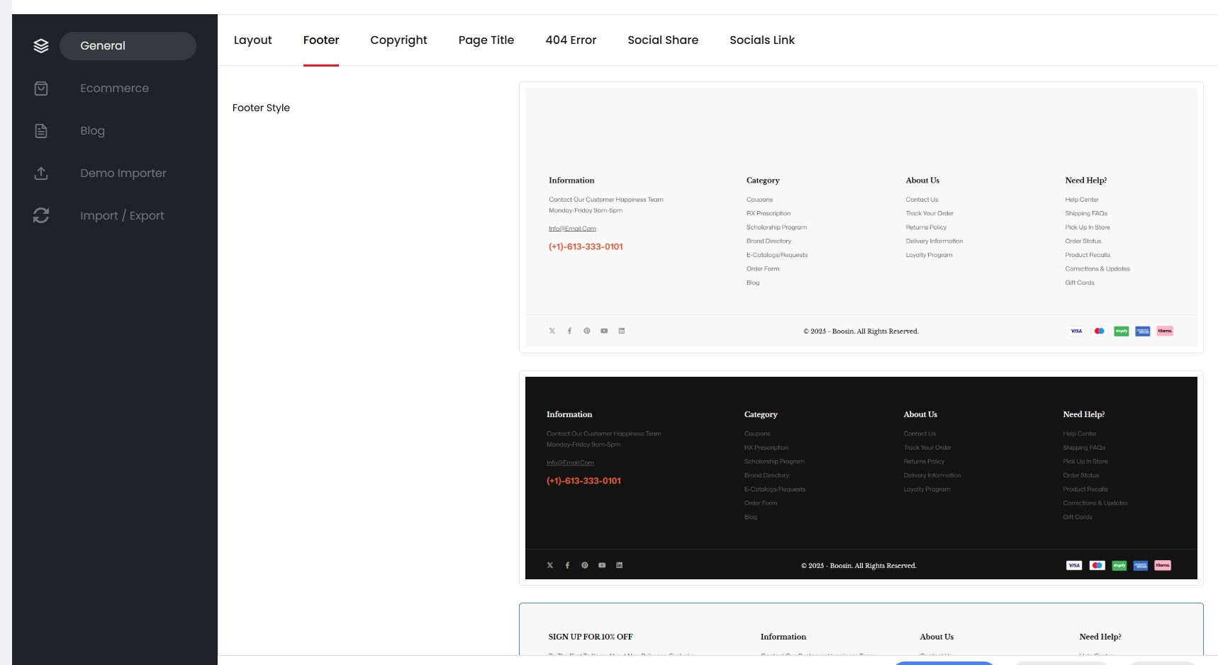The image size is (1218, 665).
Task: Click the General layers icon in sidebar
Action: pos(41,46)
